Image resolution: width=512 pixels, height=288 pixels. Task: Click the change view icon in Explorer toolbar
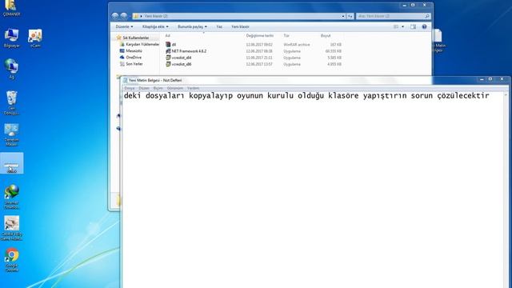coord(396,26)
